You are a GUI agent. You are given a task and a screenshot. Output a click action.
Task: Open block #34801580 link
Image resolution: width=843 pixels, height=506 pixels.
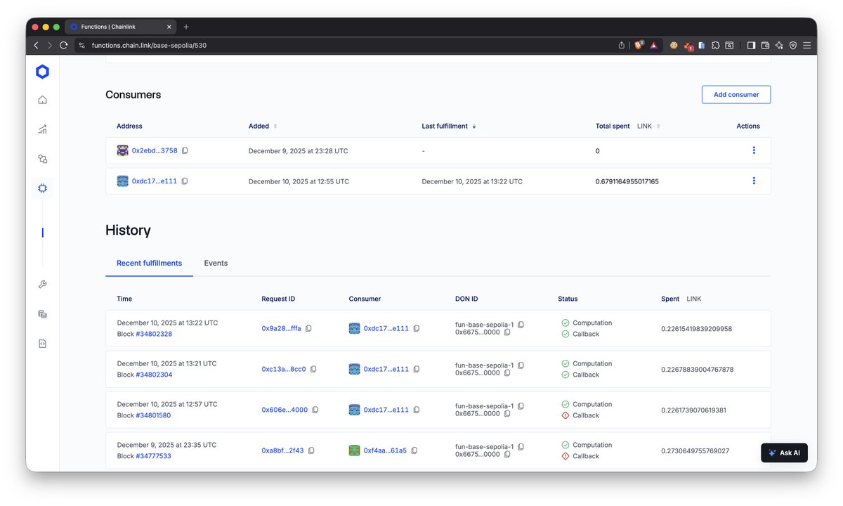click(153, 415)
